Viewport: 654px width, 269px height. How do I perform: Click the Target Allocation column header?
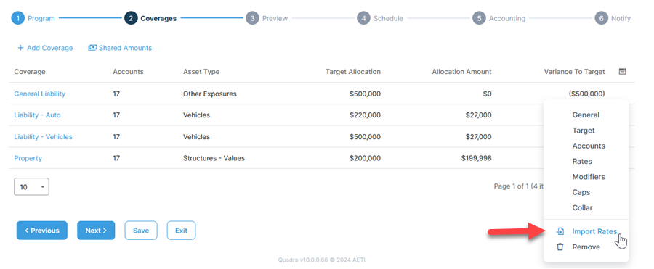coord(353,72)
